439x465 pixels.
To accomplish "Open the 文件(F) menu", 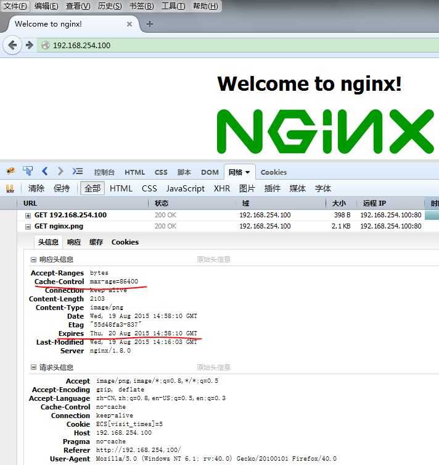I will pos(15,6).
